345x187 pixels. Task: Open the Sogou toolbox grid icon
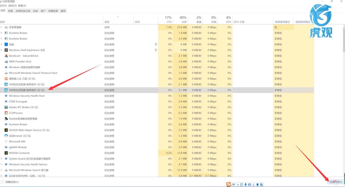[x=262, y=184]
